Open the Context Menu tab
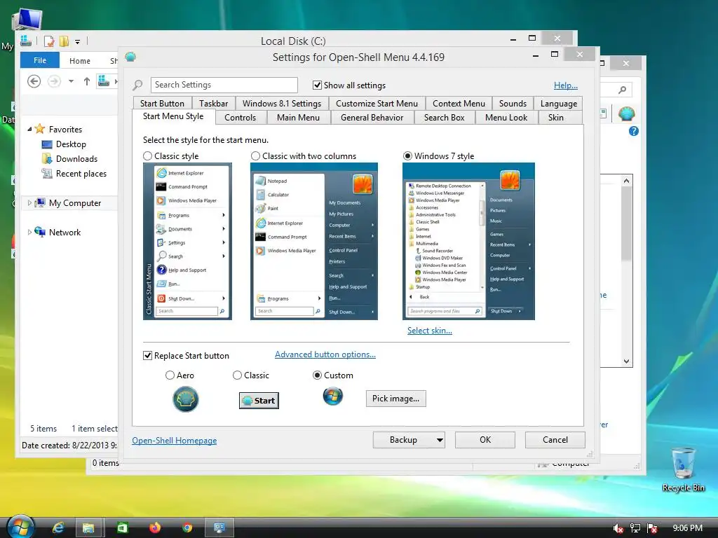Screen dimensions: 718x538 459,104
